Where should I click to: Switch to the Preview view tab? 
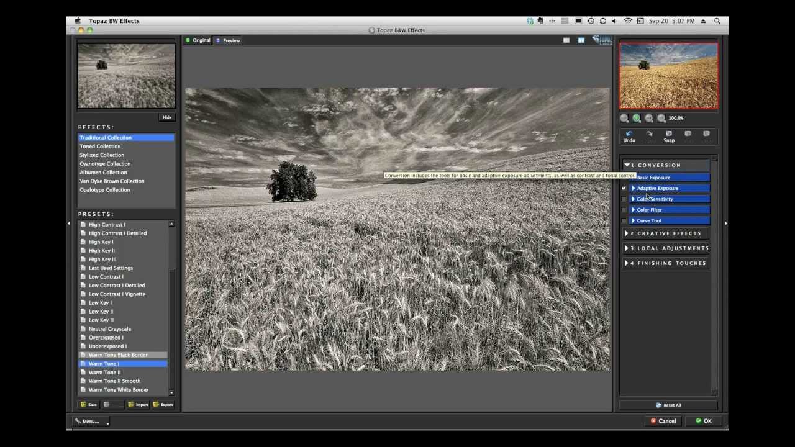[x=228, y=40]
